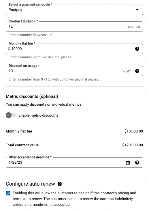The image size is (149, 211).
Task: Click the 'Enable metric discounts' label
Action: point(38,115)
